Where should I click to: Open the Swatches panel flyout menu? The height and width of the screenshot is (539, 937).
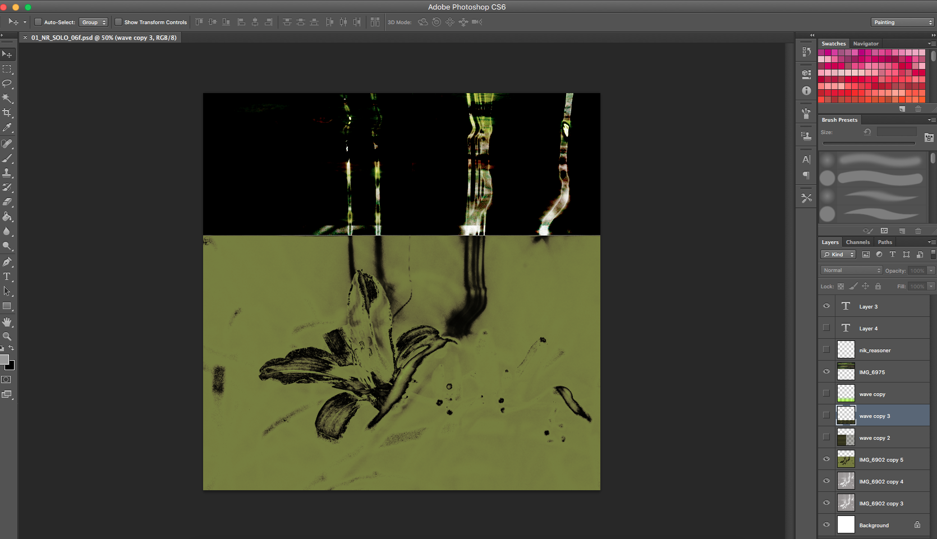[x=931, y=44]
